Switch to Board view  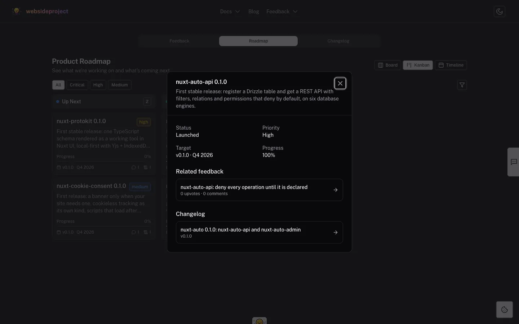(x=388, y=65)
